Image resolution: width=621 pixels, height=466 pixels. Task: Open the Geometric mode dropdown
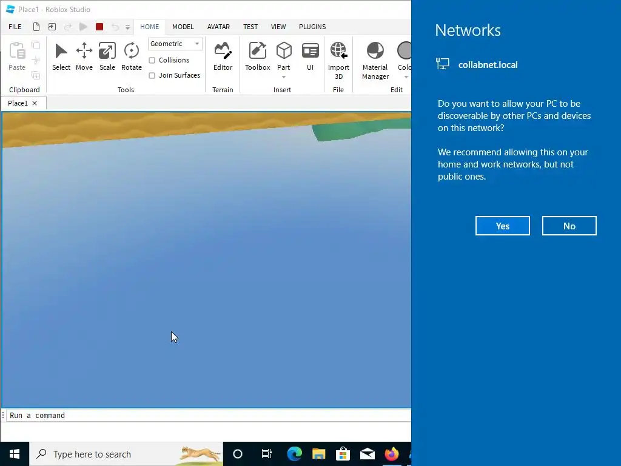coord(175,44)
